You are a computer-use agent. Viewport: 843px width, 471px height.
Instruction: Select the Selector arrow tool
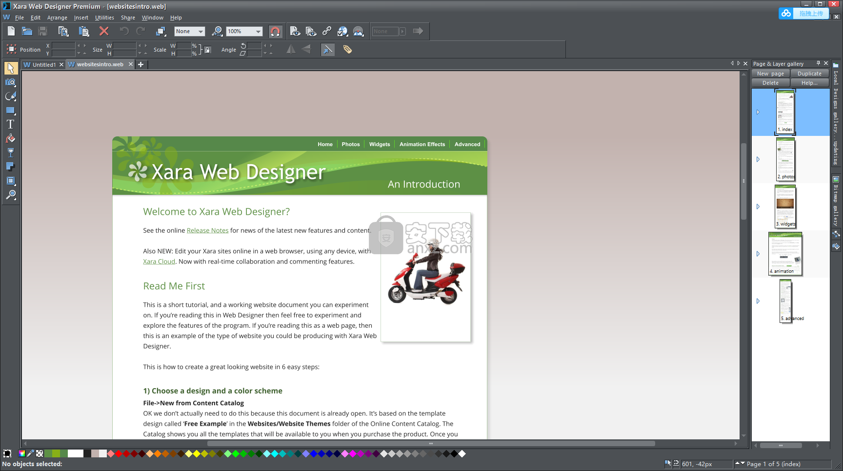[10, 68]
